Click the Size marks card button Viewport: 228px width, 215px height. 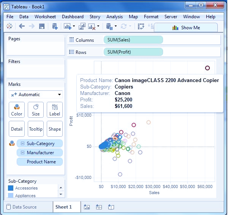pyautogui.click(x=36, y=110)
